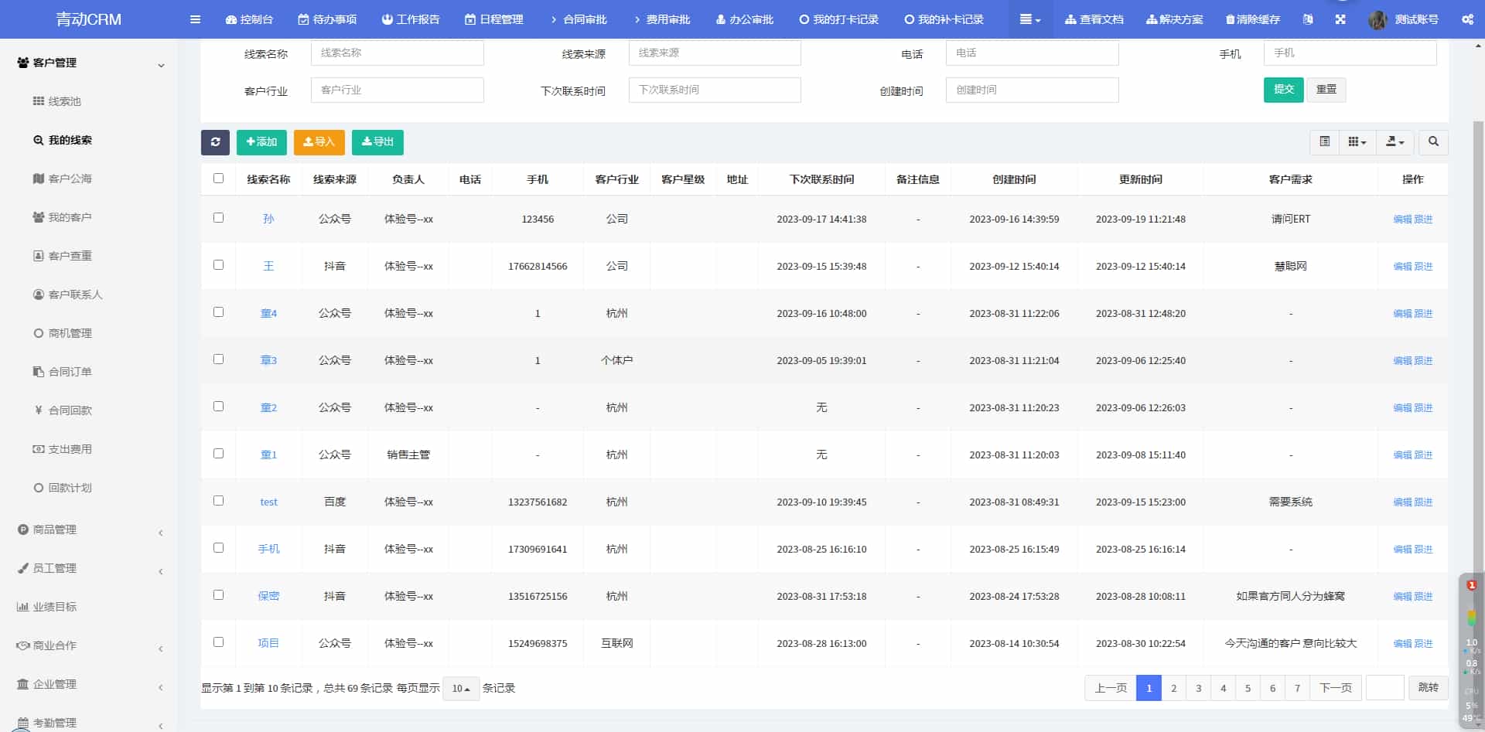The height and width of the screenshot is (732, 1485).
Task: Click the hamburger menu icon beside logo
Action: click(195, 19)
